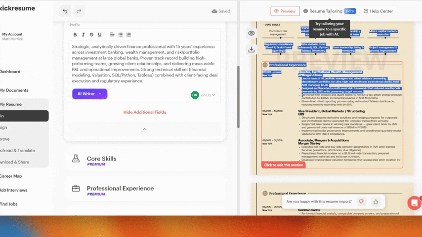Click the Core Skills flask icon
The image size is (422, 237).
[x=76, y=158]
